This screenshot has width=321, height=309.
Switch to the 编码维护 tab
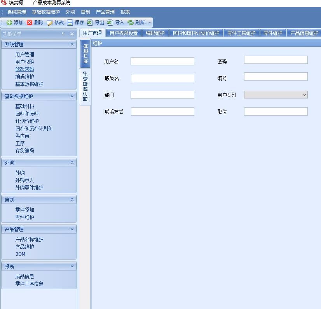[x=155, y=33]
